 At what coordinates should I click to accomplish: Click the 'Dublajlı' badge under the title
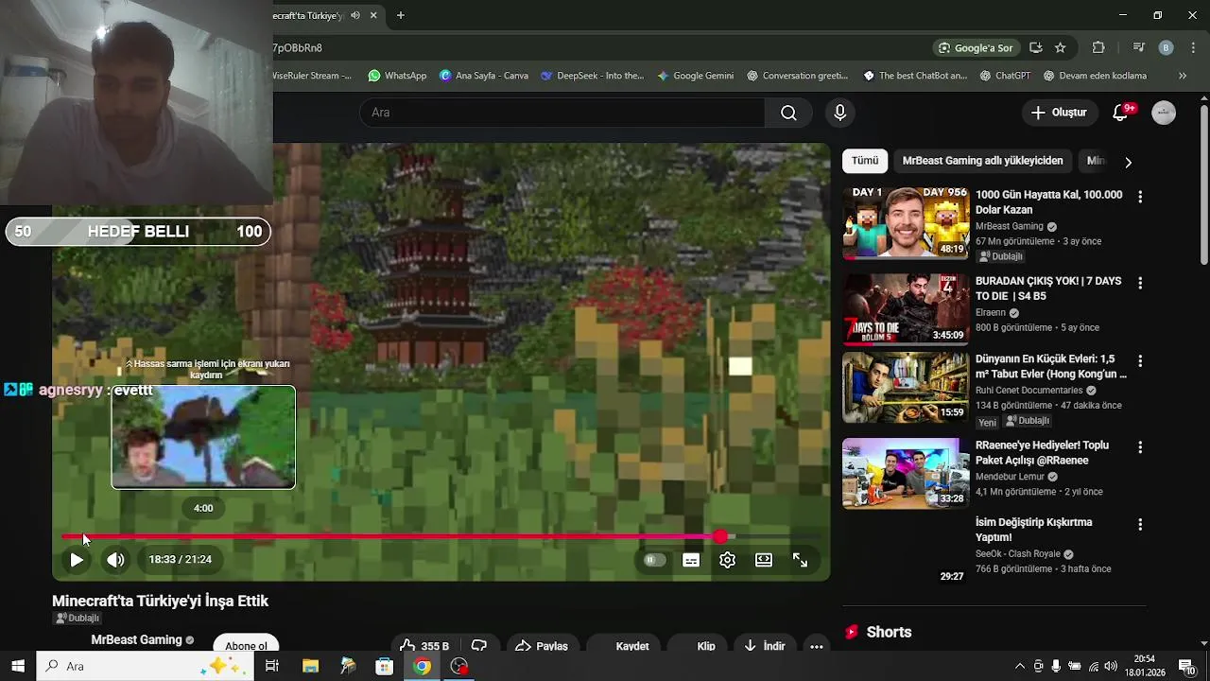[x=78, y=619]
